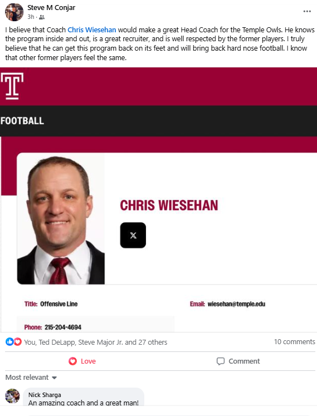This screenshot has height=416, width=317.
Task: Expand the Most relevant sort dropdown
Action: [31, 377]
